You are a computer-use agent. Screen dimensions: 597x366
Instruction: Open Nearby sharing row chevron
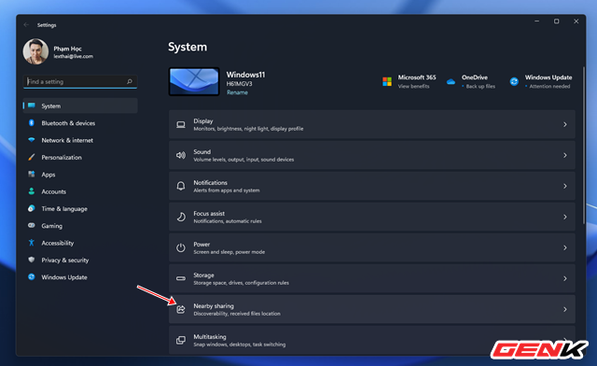(565, 310)
